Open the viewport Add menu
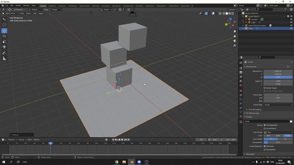294x165 pixels. 35,13
